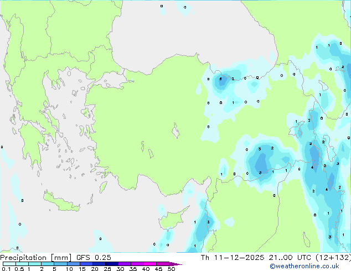Click the '0.1' legend scale label
Screen dimensions: 351x271
tap(6, 269)
